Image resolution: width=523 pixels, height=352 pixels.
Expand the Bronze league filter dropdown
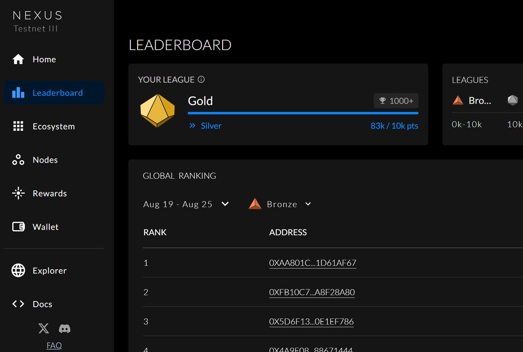tap(280, 204)
